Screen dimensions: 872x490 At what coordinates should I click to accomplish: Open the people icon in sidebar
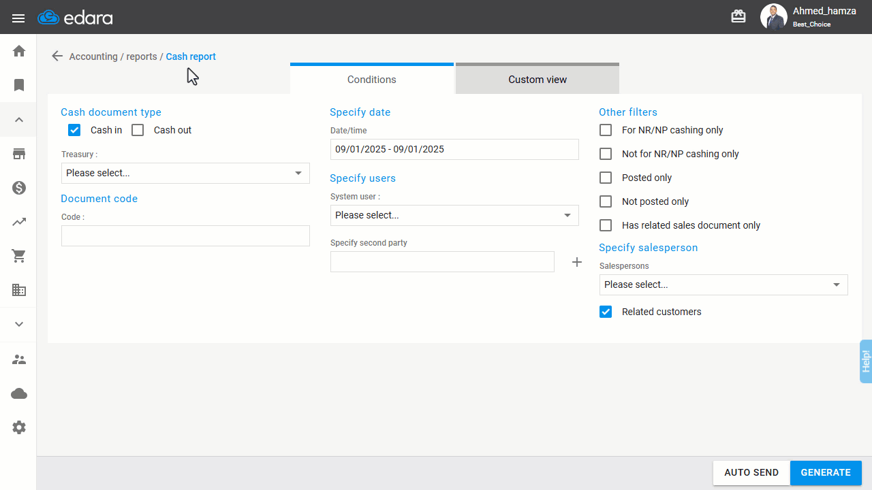(19, 359)
